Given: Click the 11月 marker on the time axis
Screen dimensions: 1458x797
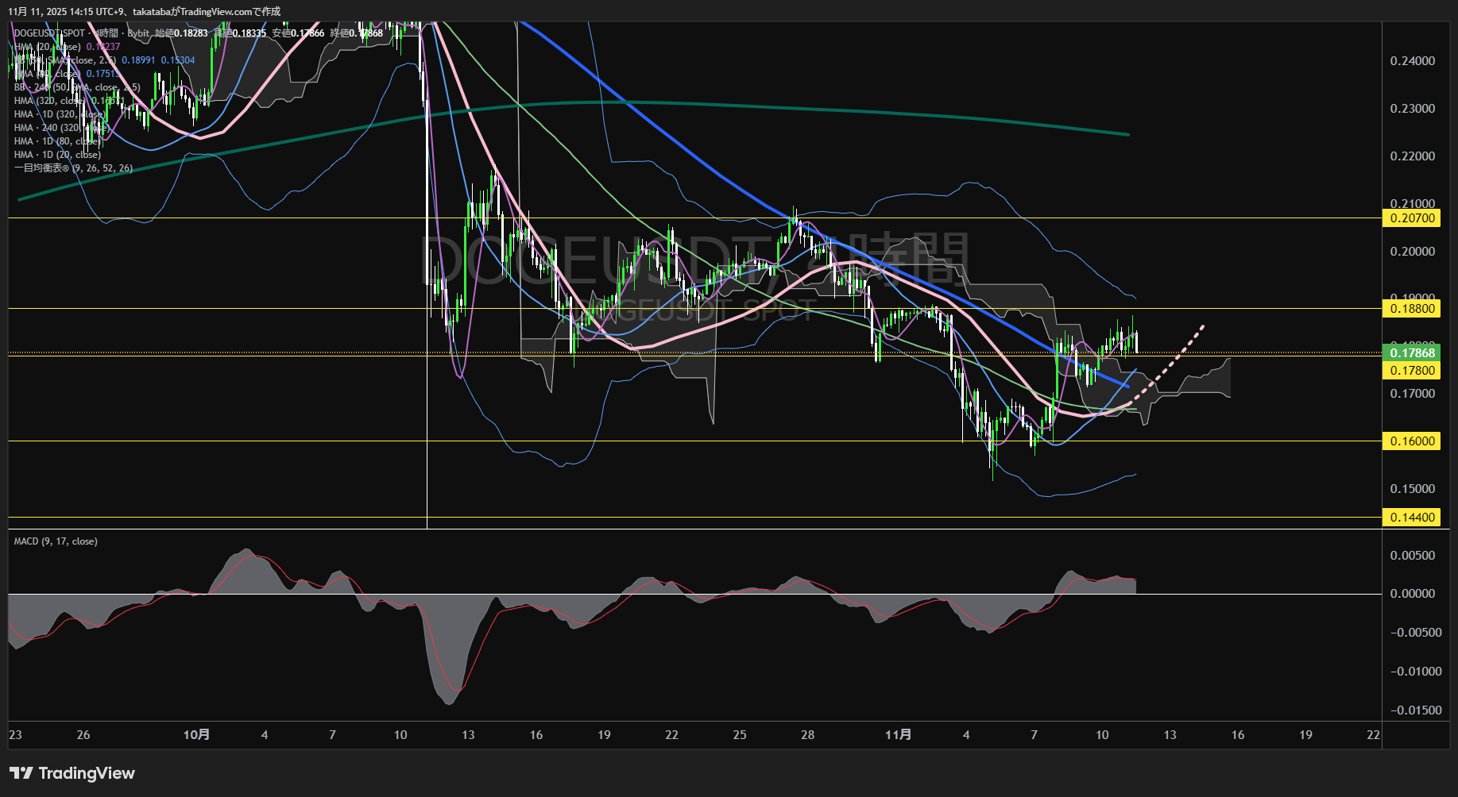Looking at the screenshot, I should coord(898,735).
